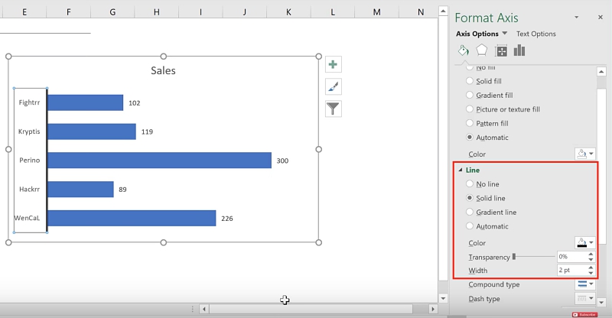
Task: Click the Transparency slider handle
Action: coord(514,257)
